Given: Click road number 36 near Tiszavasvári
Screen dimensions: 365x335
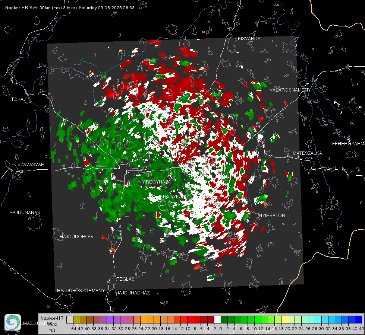Looking at the screenshot, I should [23, 171].
